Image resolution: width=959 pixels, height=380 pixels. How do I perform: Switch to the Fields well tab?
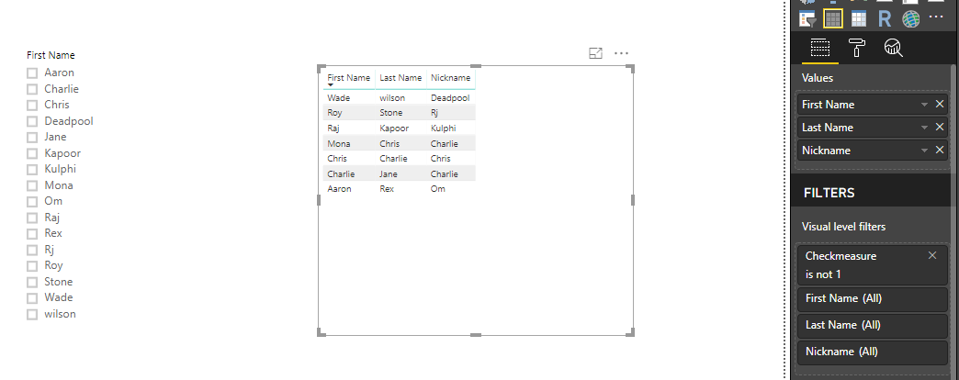(819, 48)
